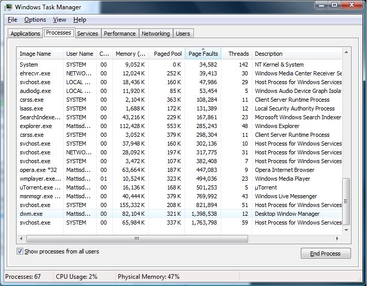Click the Task Manager title bar icon

pyautogui.click(x=9, y=7)
